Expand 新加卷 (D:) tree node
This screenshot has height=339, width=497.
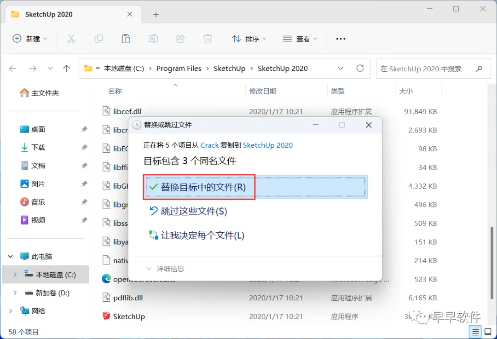tap(15, 293)
